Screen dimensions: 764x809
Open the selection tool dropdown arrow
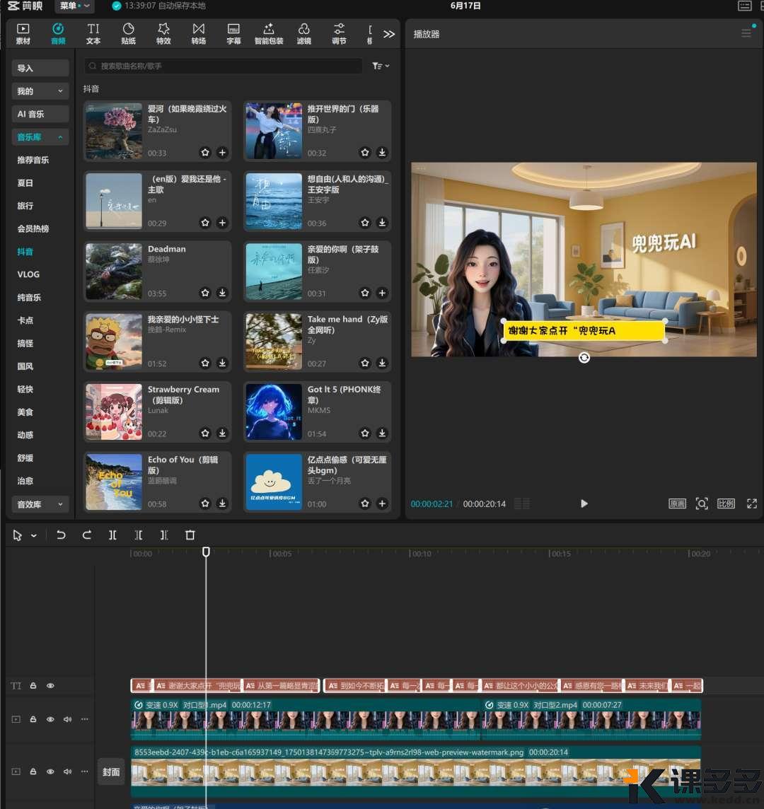34,535
